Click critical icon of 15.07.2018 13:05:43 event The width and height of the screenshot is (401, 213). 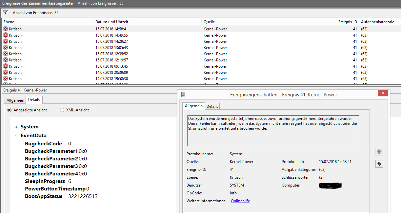point(6,47)
